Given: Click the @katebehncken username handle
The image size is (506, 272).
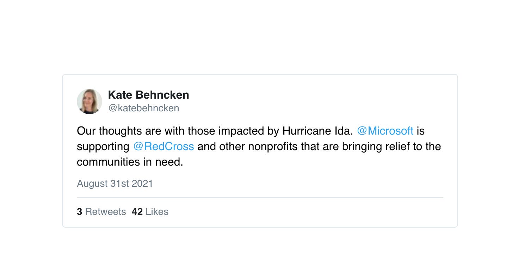Looking at the screenshot, I should 144,108.
